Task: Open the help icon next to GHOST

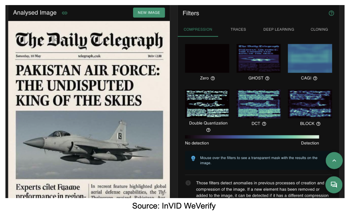Action: 267,78
